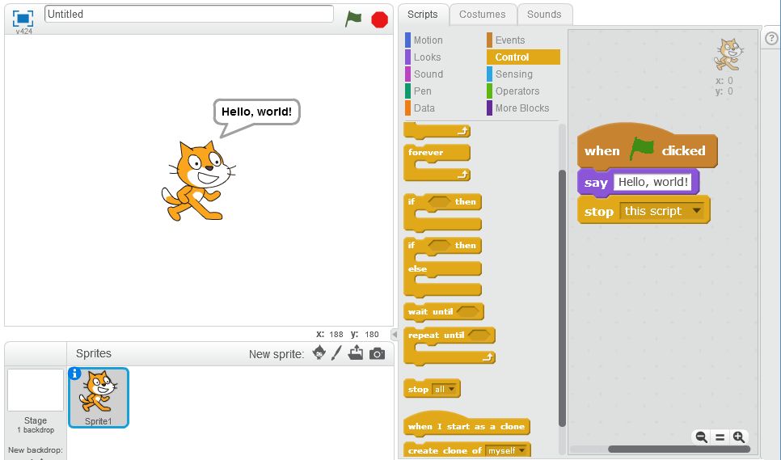Click the project title field 'Untitled'
Viewport: 781px width, 460px height.
(x=188, y=14)
